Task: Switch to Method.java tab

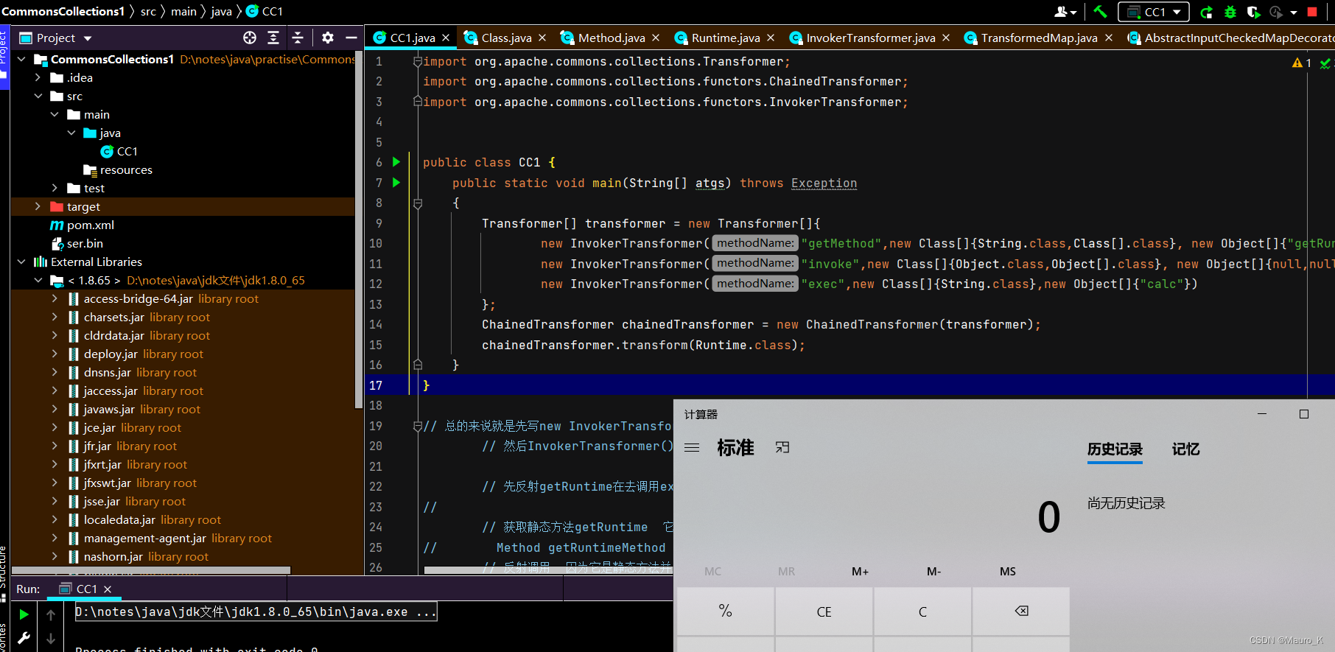Action: (611, 38)
